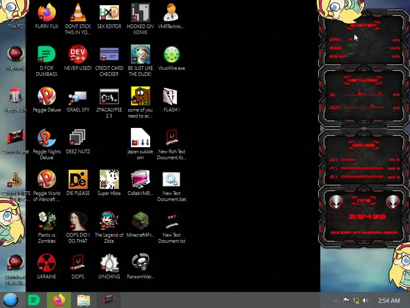Open the network tray icon
The height and width of the screenshot is (308, 410).
click(x=356, y=300)
